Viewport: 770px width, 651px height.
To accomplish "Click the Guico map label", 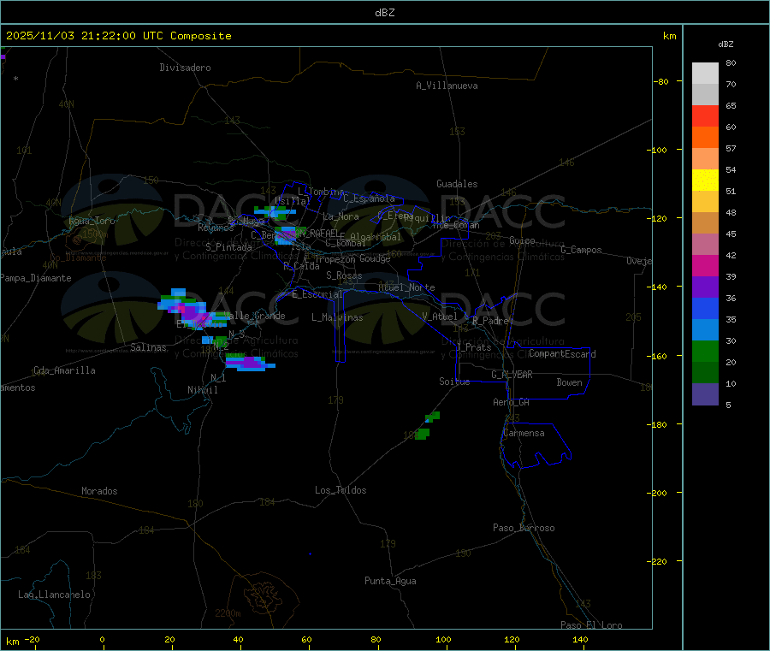I will click(522, 240).
